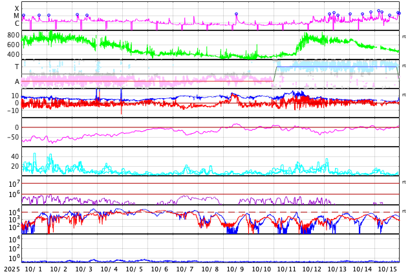Select the A label on the sector panel
410x274 pixels.
click(x=17, y=81)
